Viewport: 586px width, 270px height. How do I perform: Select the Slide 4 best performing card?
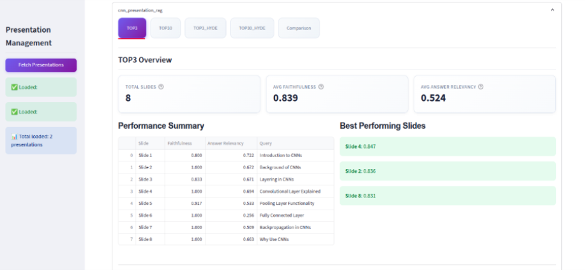click(x=447, y=147)
